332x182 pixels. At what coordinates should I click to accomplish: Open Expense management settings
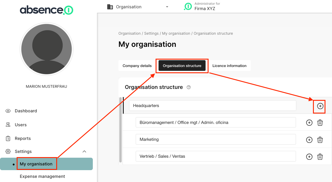click(42, 176)
